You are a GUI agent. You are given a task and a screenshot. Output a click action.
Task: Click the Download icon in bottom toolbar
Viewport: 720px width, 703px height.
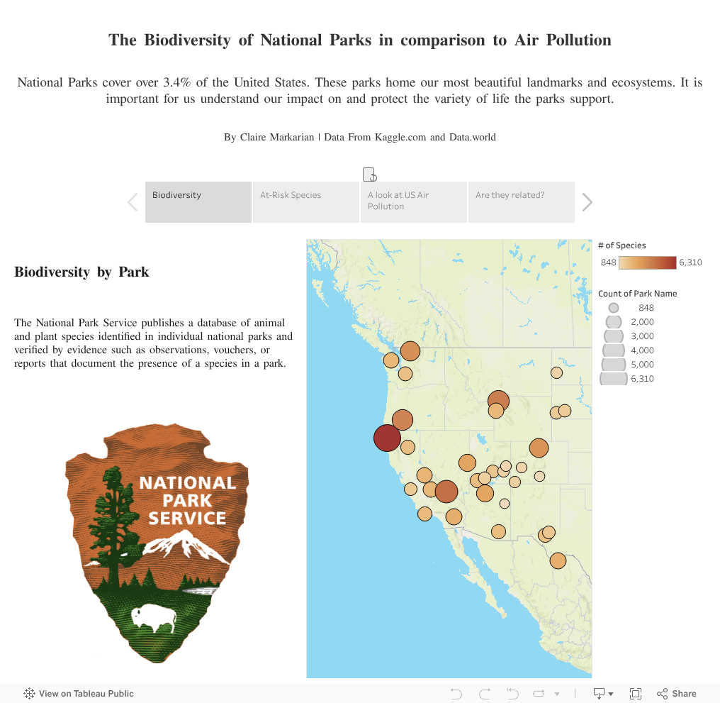click(x=599, y=694)
